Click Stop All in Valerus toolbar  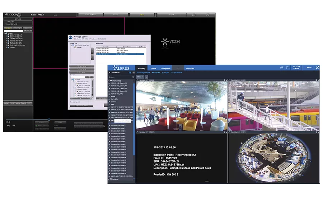[x=156, y=73]
